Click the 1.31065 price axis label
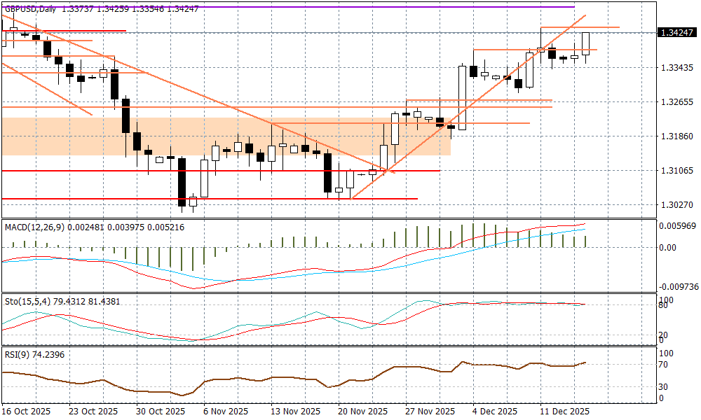Viewport: 701px width, 420px height. point(676,170)
